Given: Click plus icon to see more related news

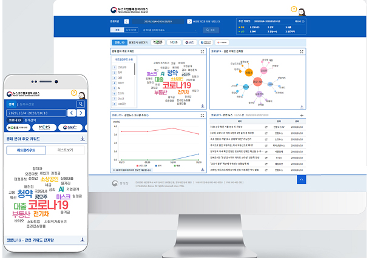Looking at the screenshot, I should coord(302,114).
